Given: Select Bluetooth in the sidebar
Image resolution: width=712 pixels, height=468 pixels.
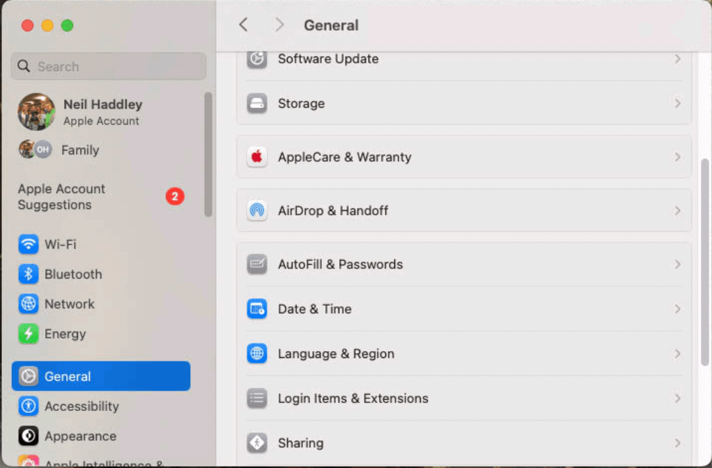Looking at the screenshot, I should tap(101, 274).
